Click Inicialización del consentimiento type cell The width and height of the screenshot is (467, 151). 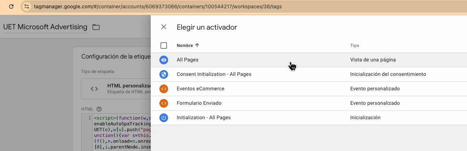pyautogui.click(x=388, y=74)
